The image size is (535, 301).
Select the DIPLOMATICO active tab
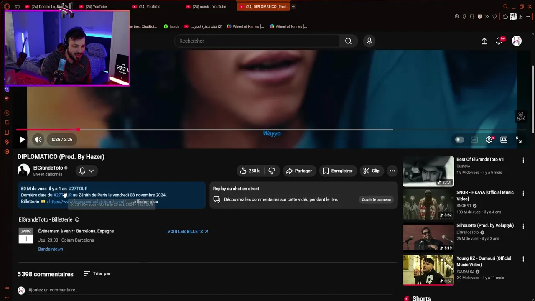click(x=262, y=7)
